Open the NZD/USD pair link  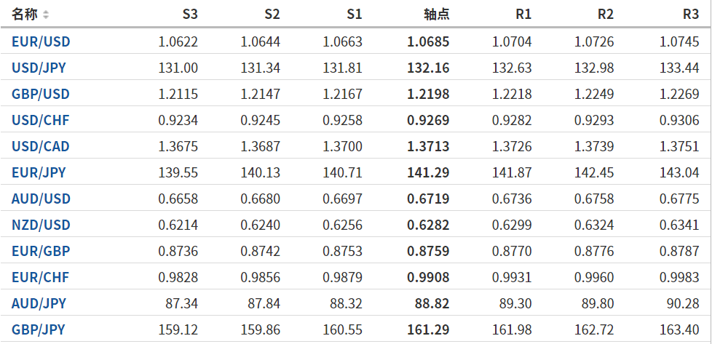click(41, 225)
